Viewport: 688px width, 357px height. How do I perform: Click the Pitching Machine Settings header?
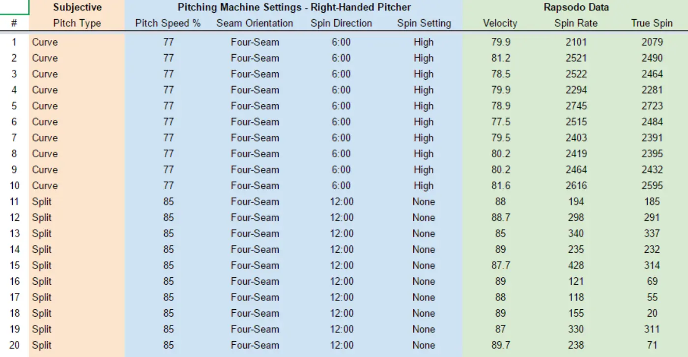pyautogui.click(x=294, y=7)
